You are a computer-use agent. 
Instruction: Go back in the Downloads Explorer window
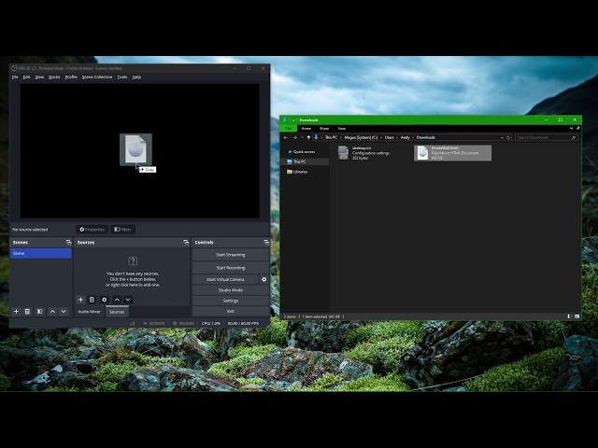tap(286, 137)
